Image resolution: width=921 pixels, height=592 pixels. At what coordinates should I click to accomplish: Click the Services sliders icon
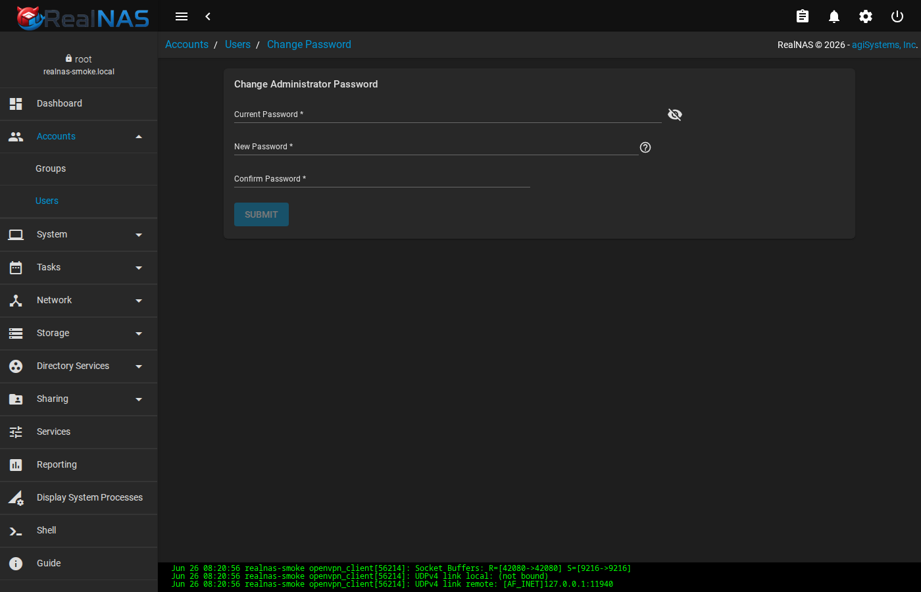16,432
